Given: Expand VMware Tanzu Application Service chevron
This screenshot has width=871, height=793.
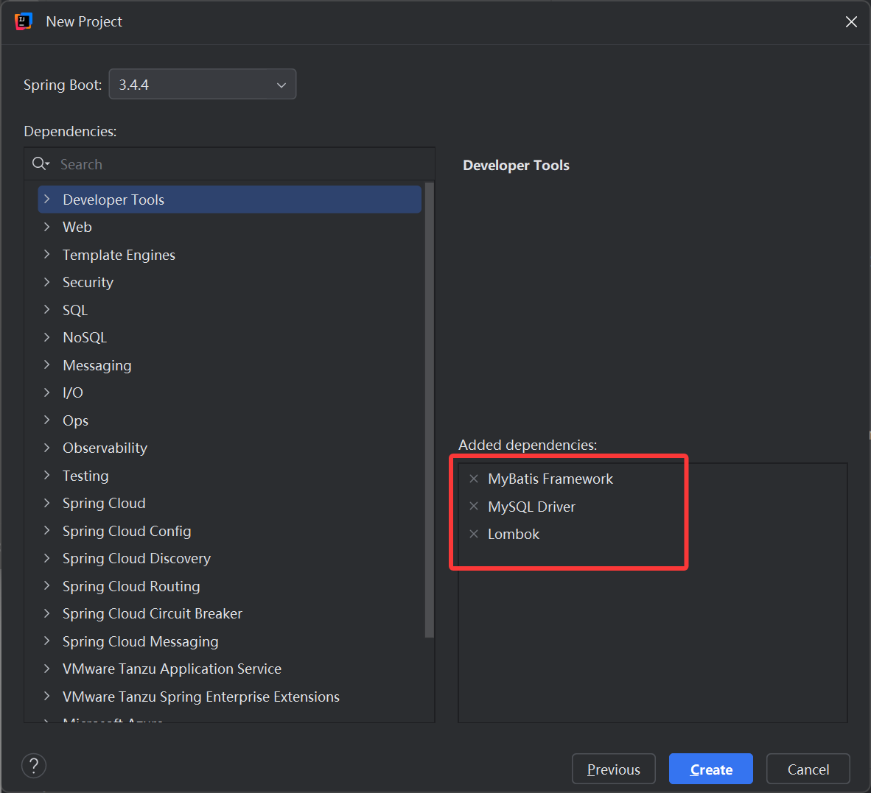Looking at the screenshot, I should (x=47, y=669).
